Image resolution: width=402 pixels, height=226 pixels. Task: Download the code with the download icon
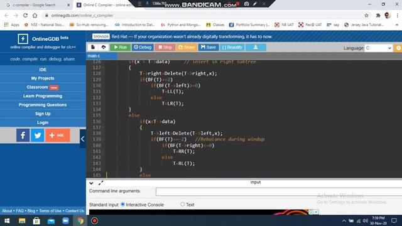click(256, 47)
